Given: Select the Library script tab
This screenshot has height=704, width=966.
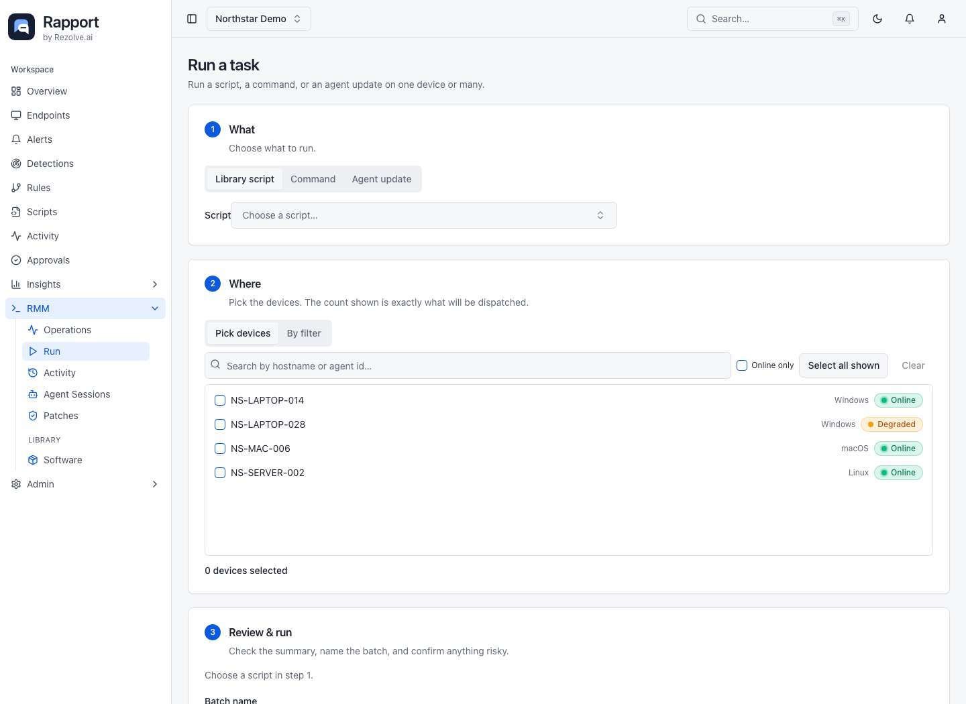Looking at the screenshot, I should coord(245,179).
